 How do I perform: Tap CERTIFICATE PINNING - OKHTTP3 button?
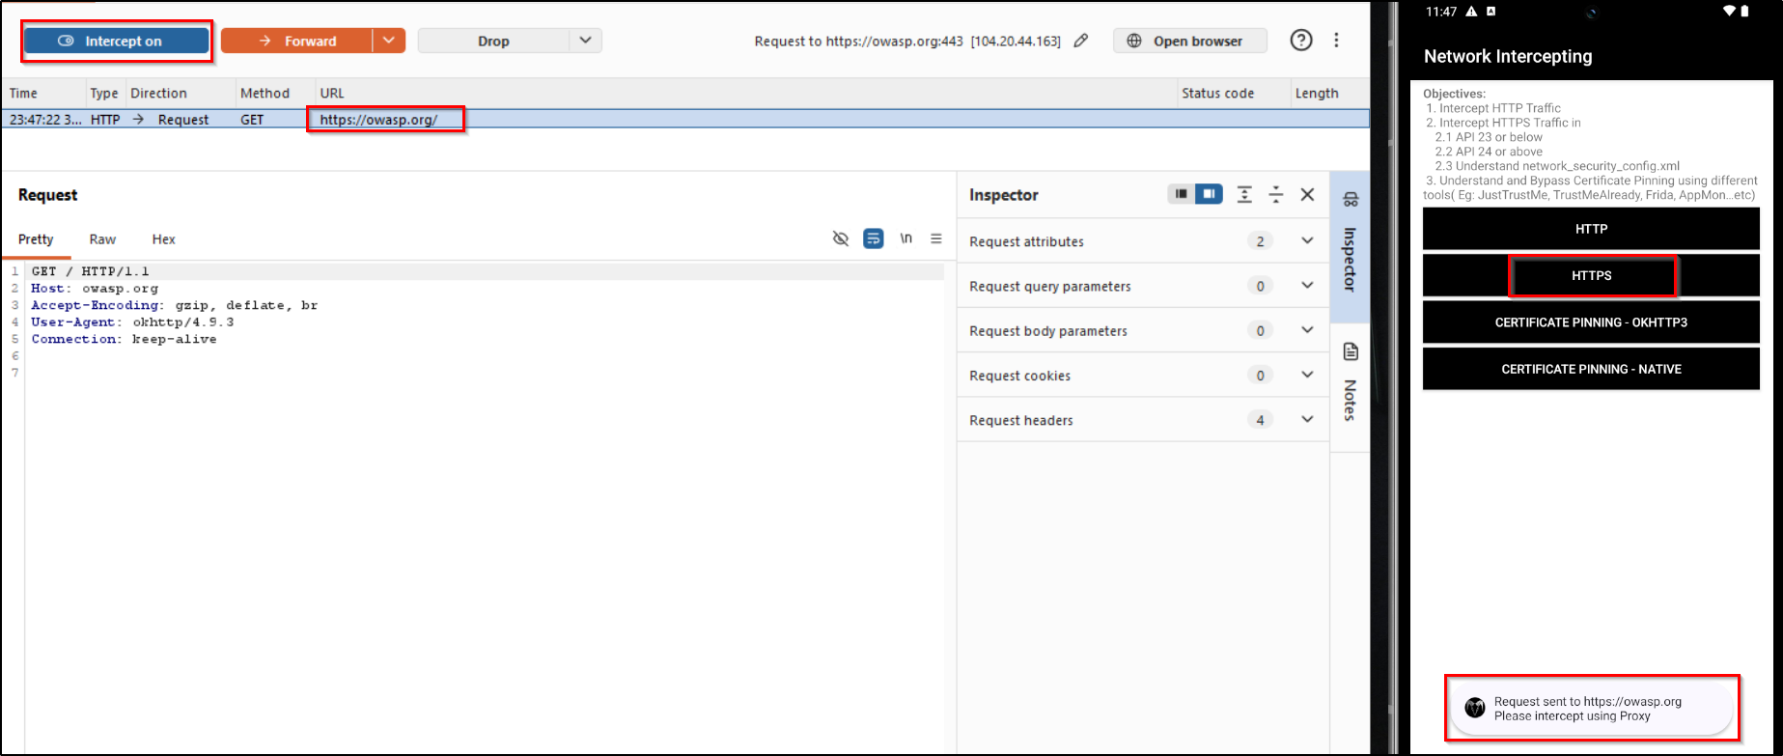click(x=1591, y=322)
